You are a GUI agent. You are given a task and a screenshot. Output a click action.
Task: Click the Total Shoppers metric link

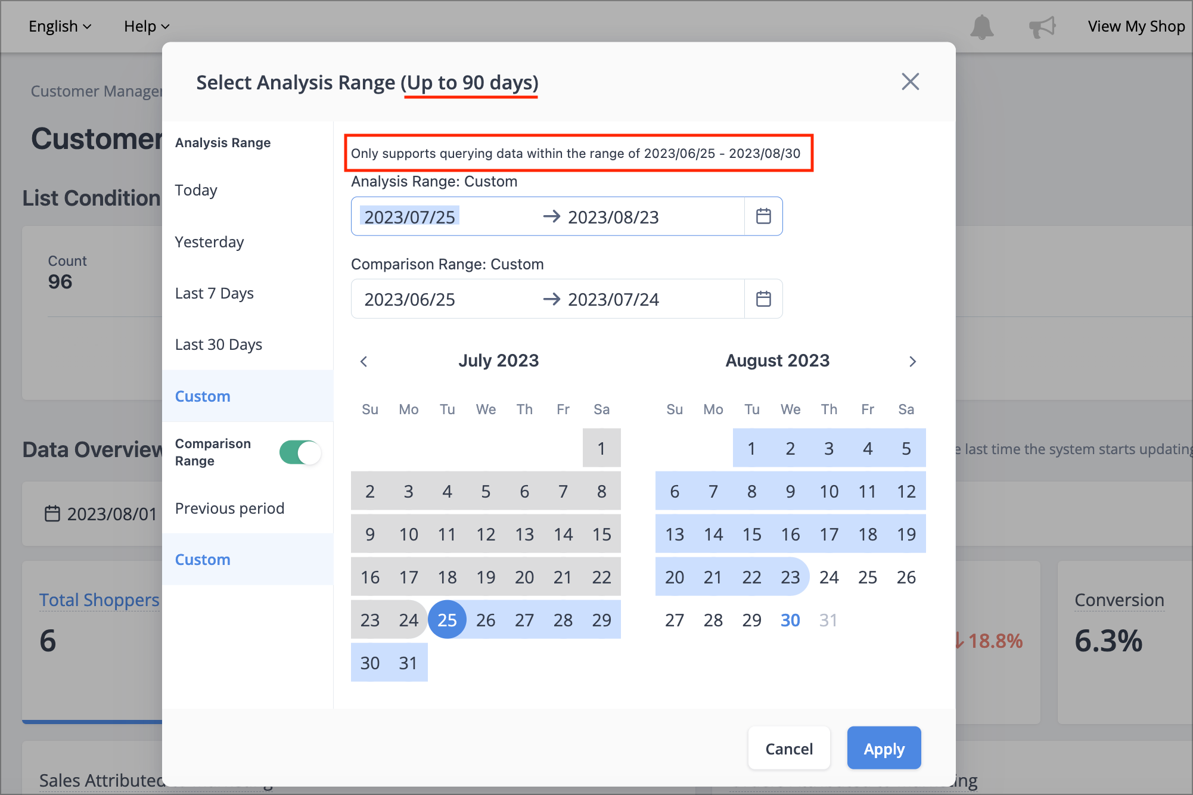coord(99,600)
